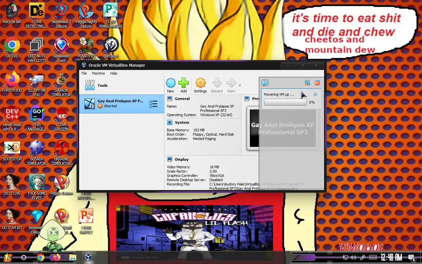The width and height of the screenshot is (422, 264).
Task: Select the Bejeweled 2 Deluxe desktop icon
Action: [61, 16]
